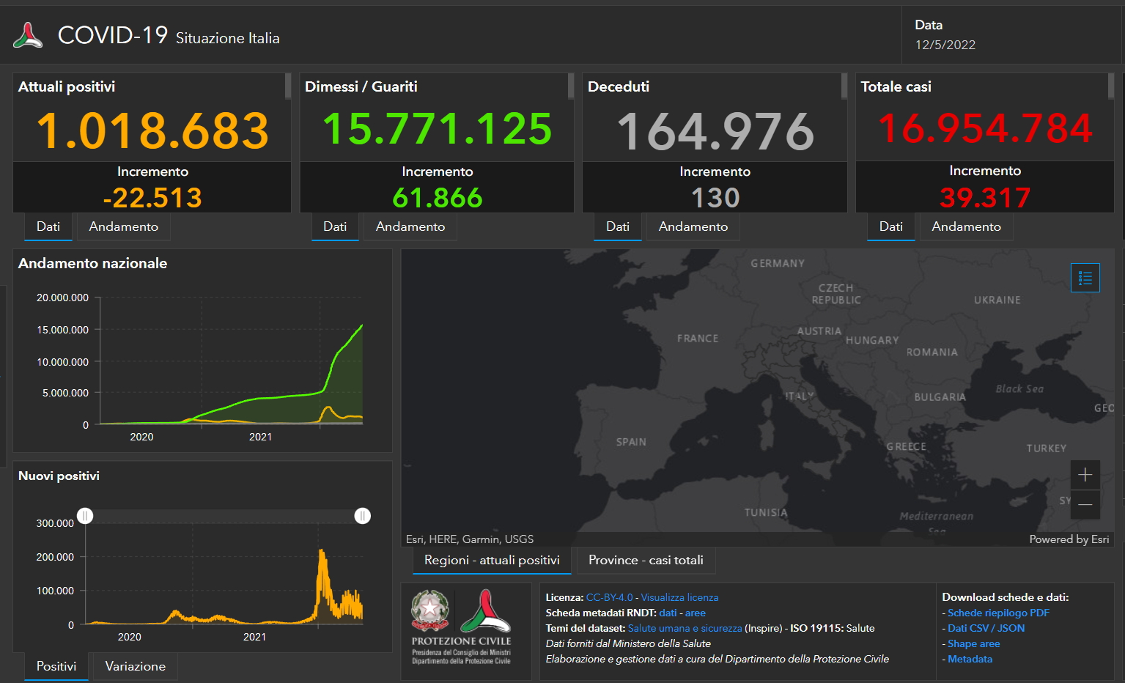
Task: Click the Protezione Civile footer logo
Action: point(485,611)
